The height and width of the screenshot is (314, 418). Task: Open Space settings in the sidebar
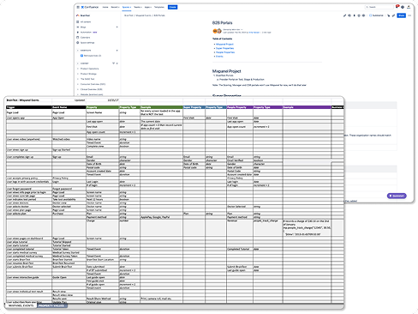point(86,43)
